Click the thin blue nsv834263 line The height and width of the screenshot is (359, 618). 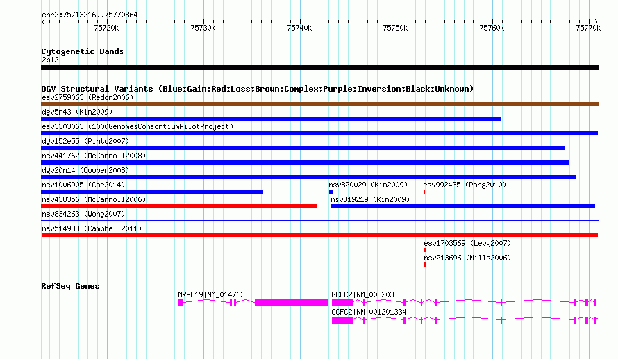319,220
